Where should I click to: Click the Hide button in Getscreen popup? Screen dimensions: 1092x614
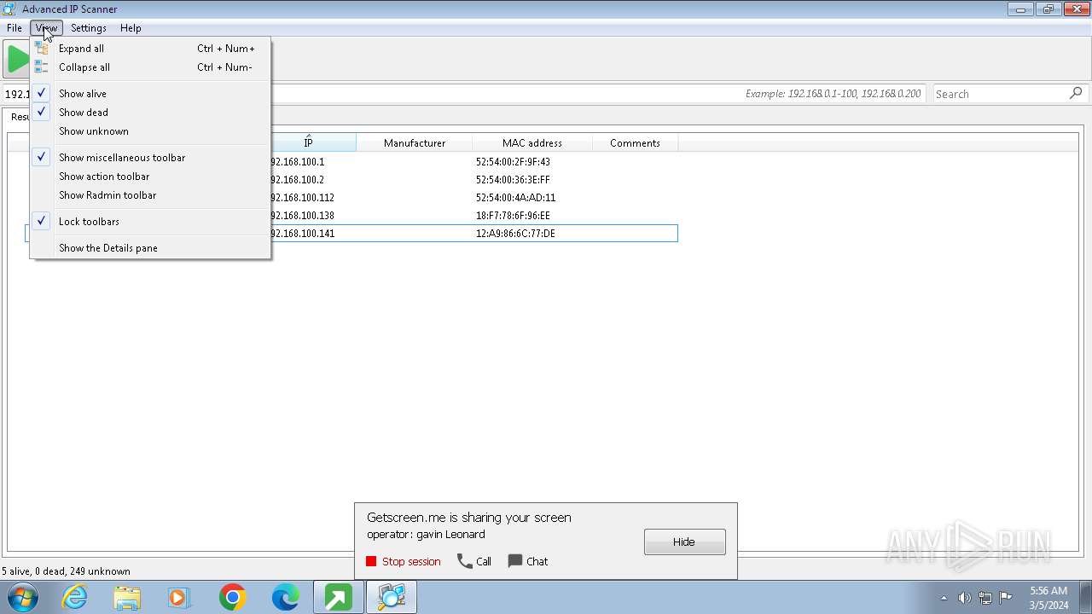[685, 542]
